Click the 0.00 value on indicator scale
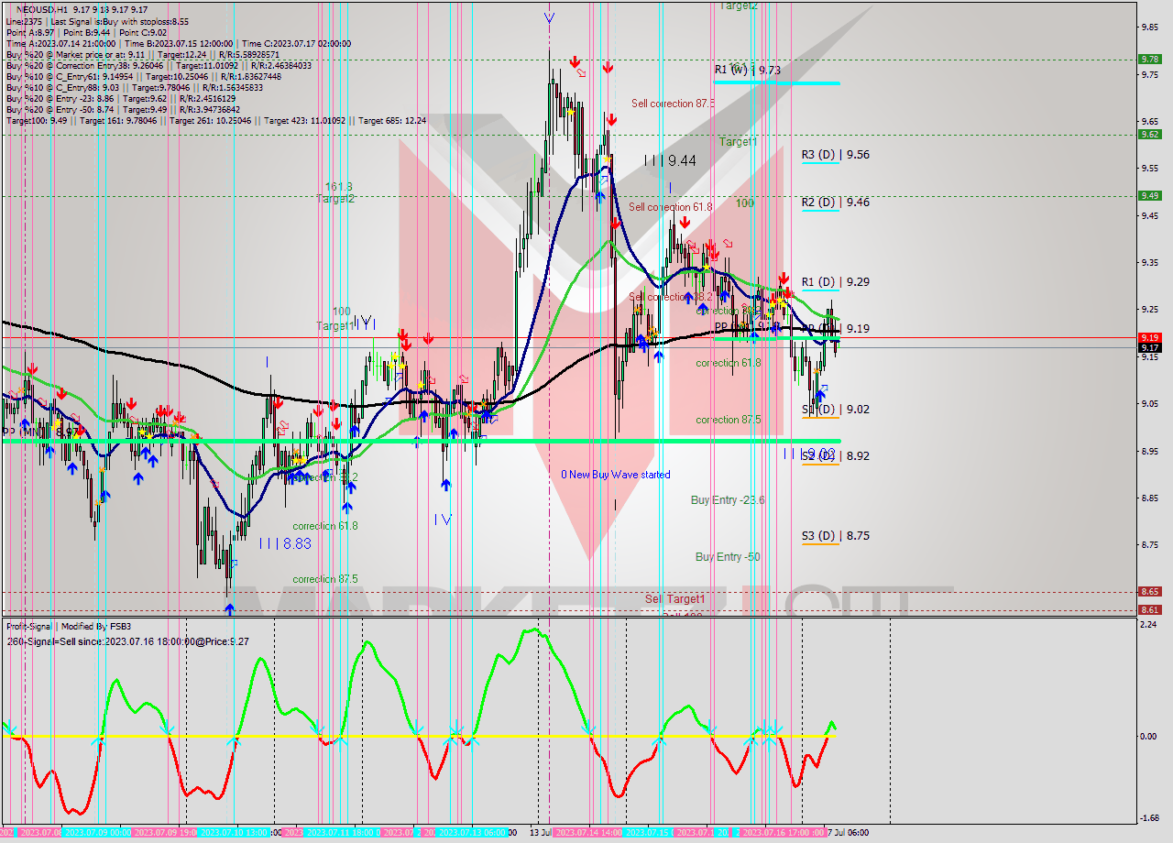This screenshot has height=843, width=1173. (x=1150, y=736)
